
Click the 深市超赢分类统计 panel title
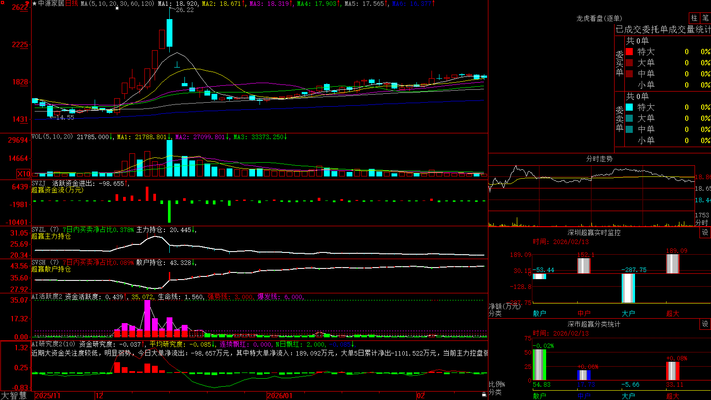point(594,324)
